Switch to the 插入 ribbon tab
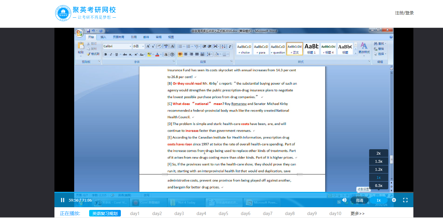This screenshot has width=443, height=218. (x=103, y=37)
